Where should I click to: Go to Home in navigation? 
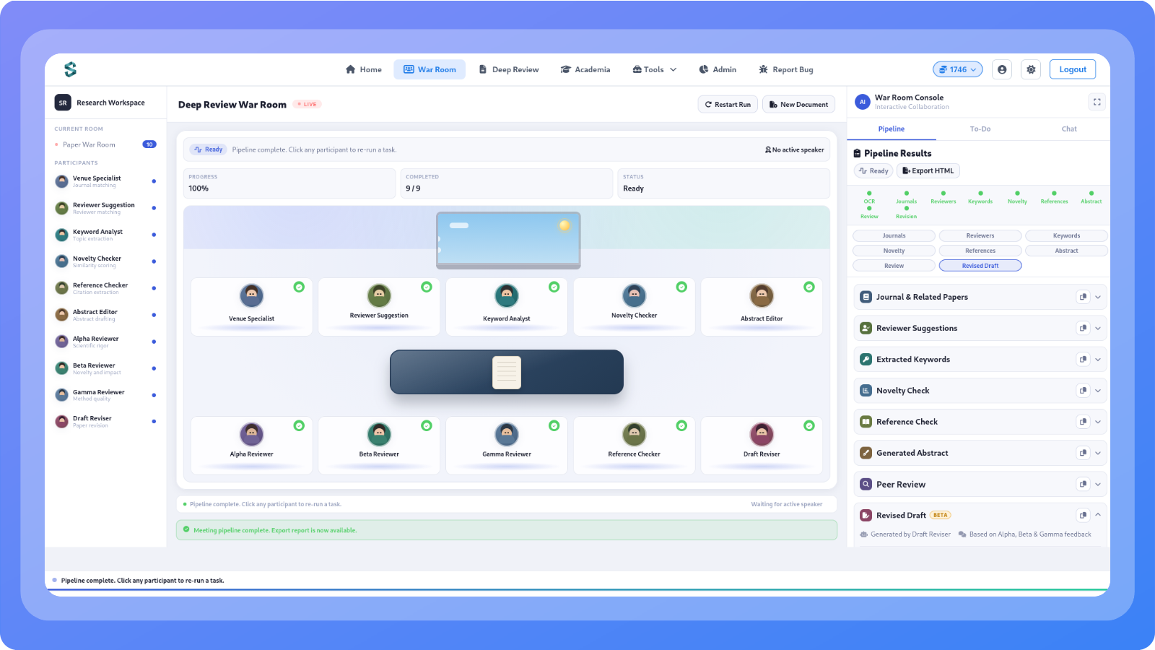[364, 69]
